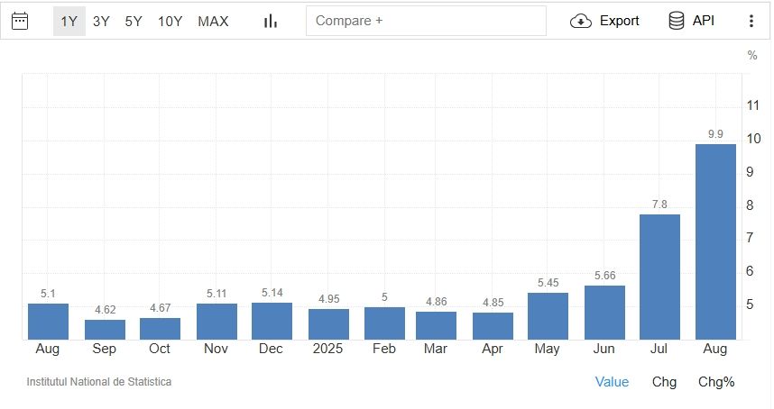Show the MAX time range
Screen dimensions: 774x409
(x=213, y=21)
